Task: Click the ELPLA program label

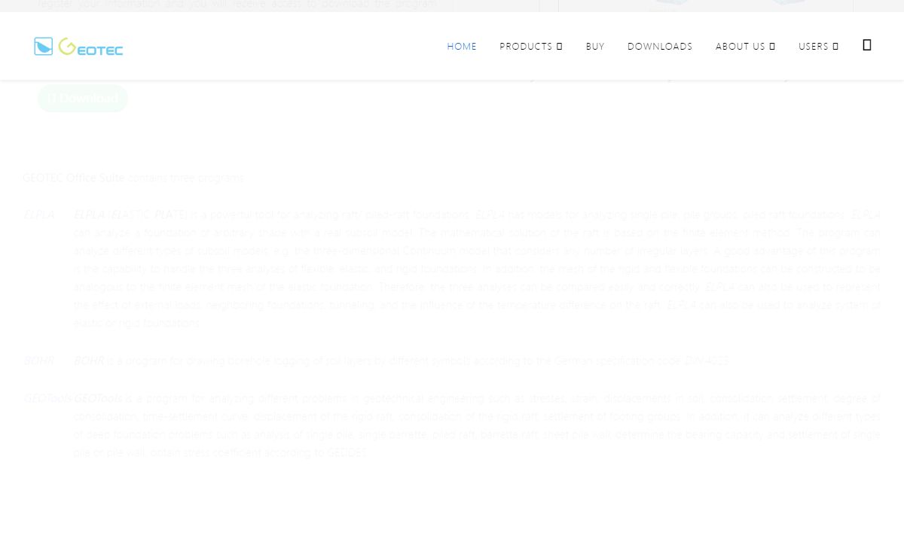Action: tap(39, 215)
